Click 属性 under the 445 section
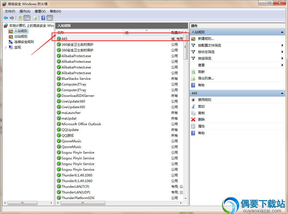 [201, 126]
